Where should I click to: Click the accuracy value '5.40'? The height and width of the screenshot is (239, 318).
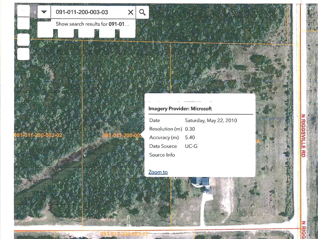point(190,137)
